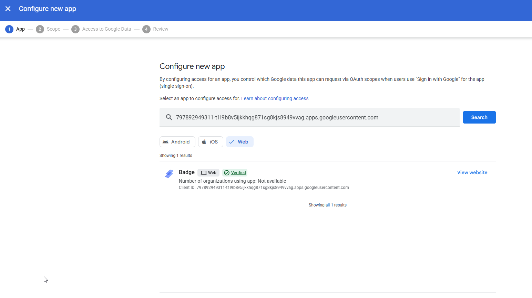532x298 pixels.
Task: Select the Badge app result
Action: [x=327, y=180]
